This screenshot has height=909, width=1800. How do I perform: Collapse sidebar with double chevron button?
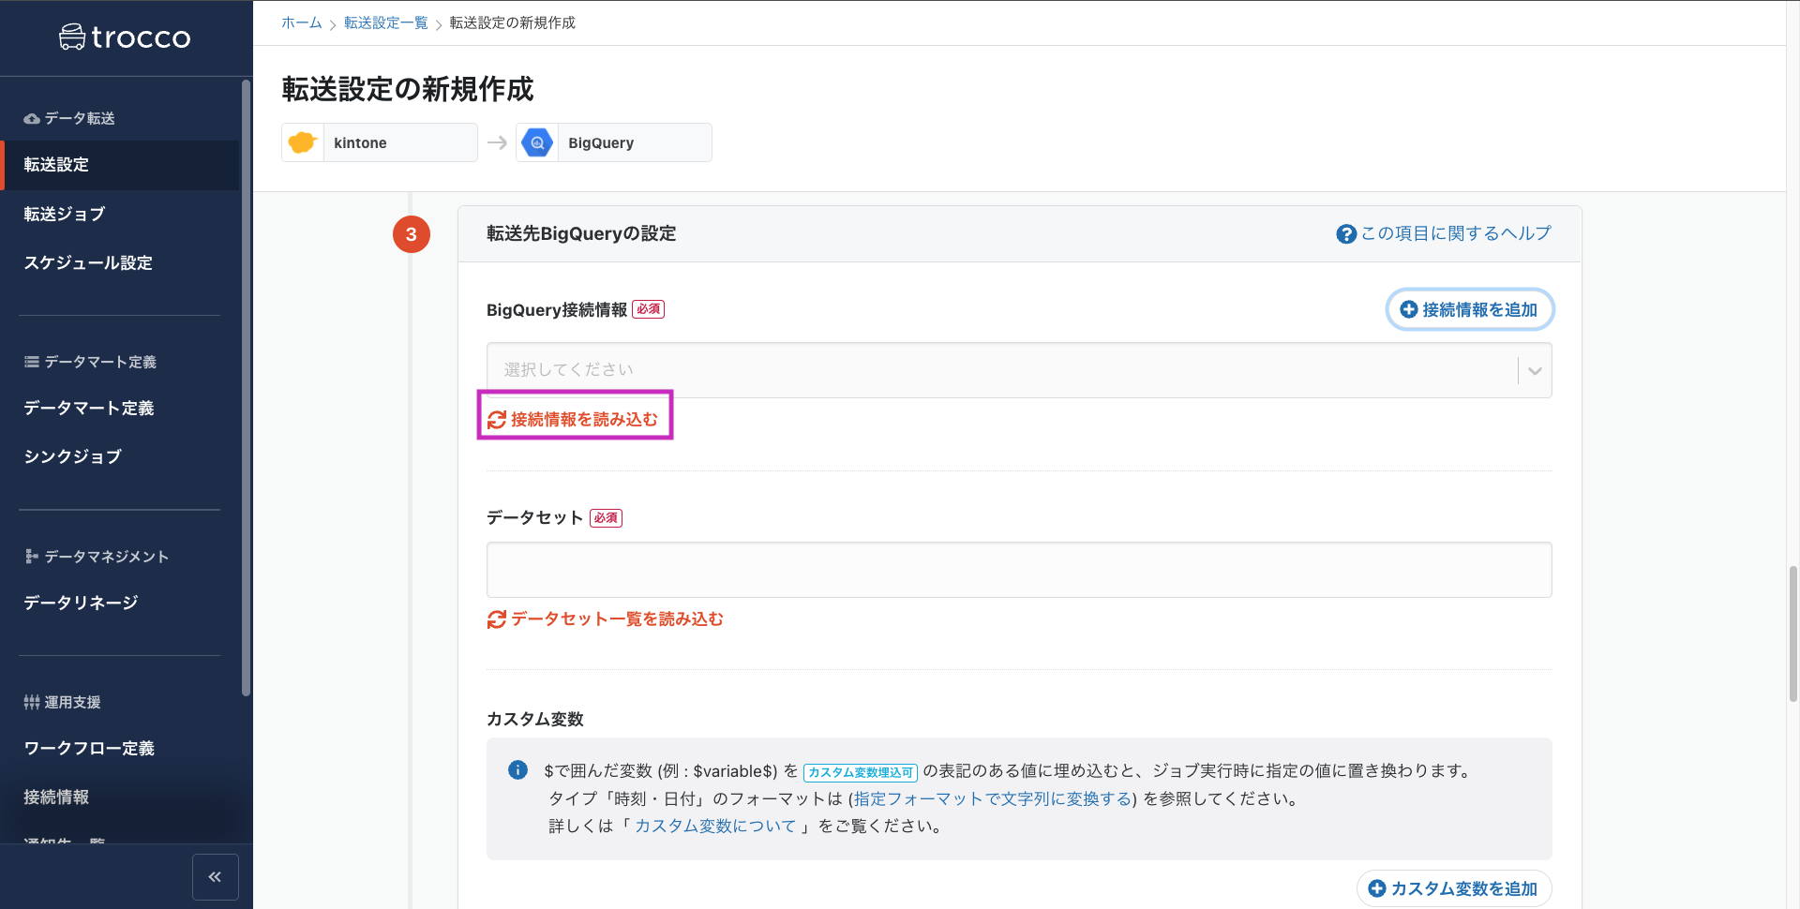(215, 877)
